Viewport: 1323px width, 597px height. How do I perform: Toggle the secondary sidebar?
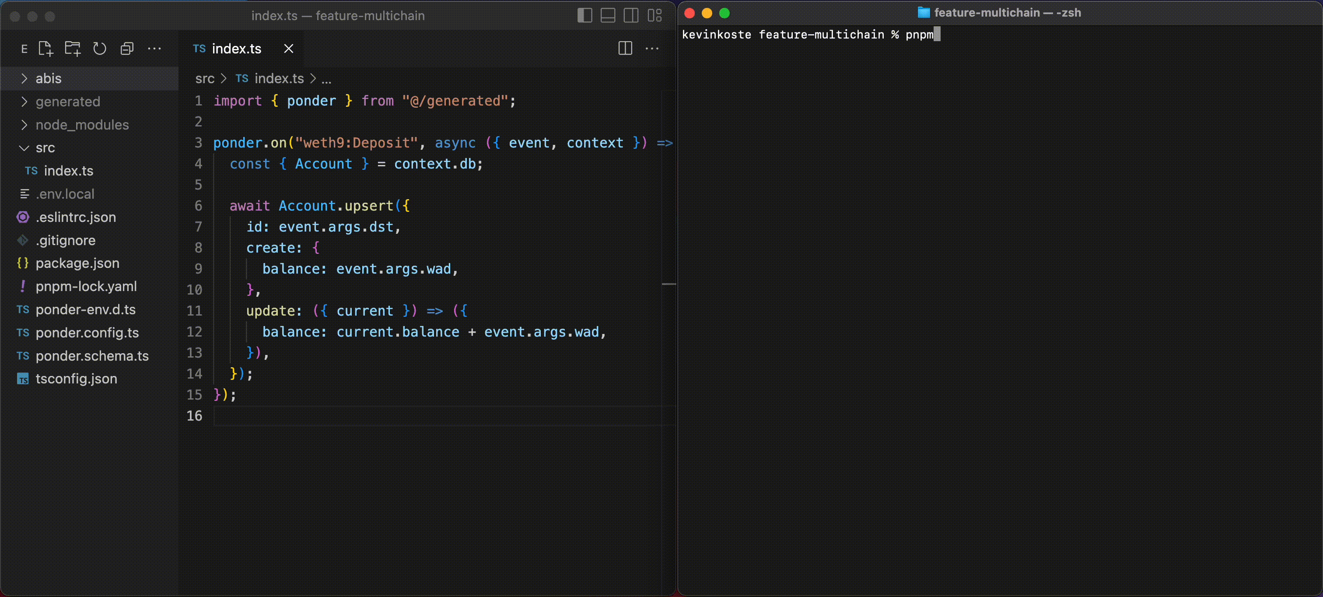pyautogui.click(x=631, y=15)
